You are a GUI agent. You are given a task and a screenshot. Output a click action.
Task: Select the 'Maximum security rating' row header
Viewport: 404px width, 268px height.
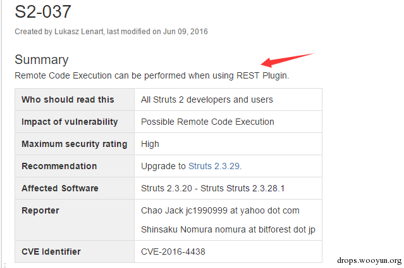click(x=74, y=144)
